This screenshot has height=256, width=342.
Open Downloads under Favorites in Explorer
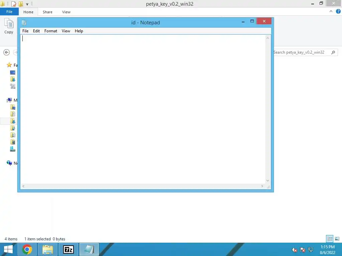click(13, 79)
